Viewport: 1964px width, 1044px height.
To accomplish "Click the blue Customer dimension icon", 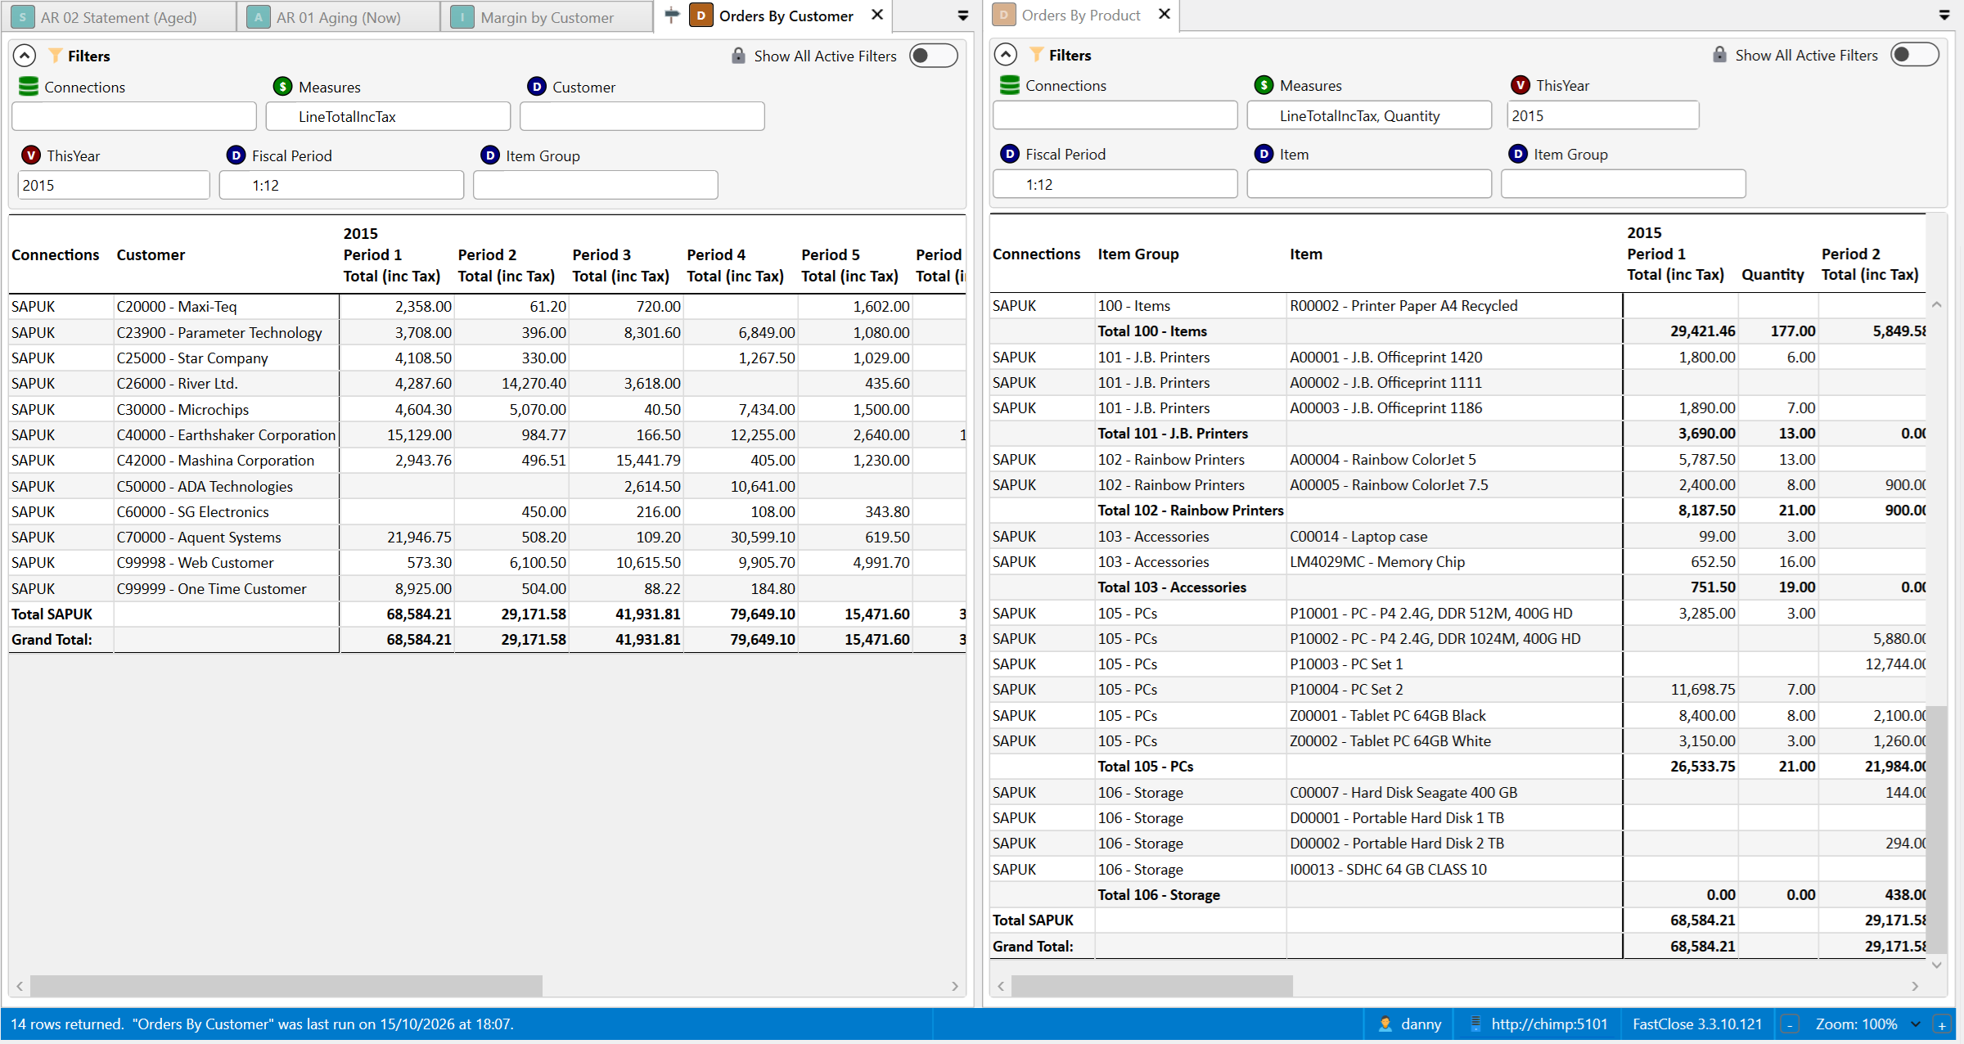I will click(537, 86).
